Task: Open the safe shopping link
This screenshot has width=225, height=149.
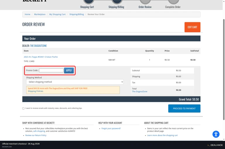Action: pos(39,131)
